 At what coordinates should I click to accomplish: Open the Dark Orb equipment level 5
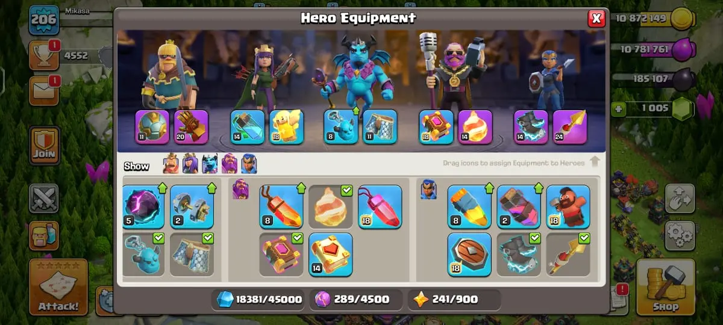143,207
